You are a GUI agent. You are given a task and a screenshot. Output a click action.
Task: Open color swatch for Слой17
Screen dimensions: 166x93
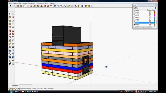click(x=155, y=12)
